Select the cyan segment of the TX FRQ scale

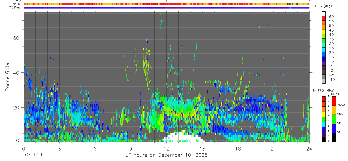pyautogui.click(x=324, y=124)
